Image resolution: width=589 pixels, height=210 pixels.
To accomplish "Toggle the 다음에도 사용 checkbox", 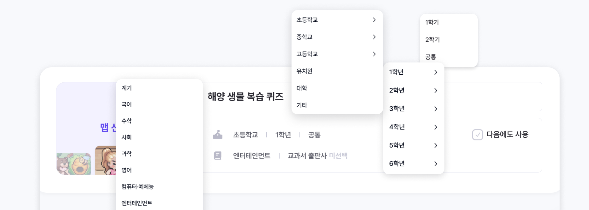I will coord(477,135).
